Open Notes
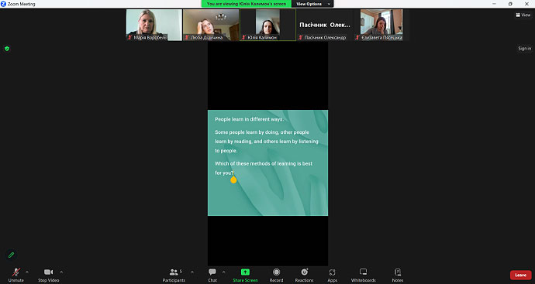535x284 pixels. coord(398,275)
